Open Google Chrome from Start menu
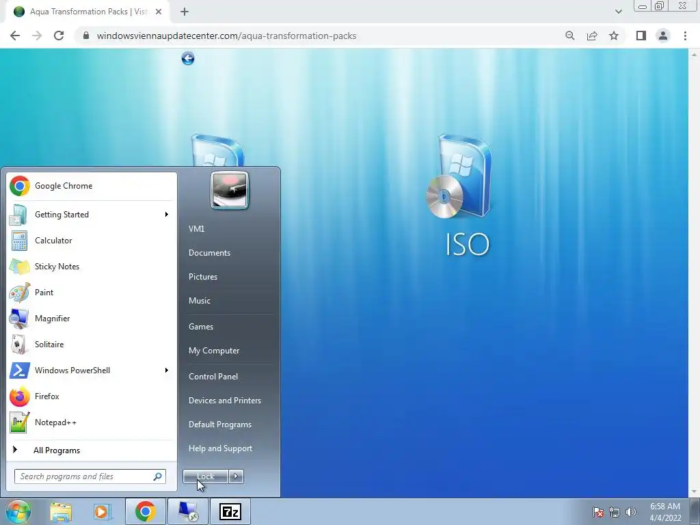 click(92, 186)
